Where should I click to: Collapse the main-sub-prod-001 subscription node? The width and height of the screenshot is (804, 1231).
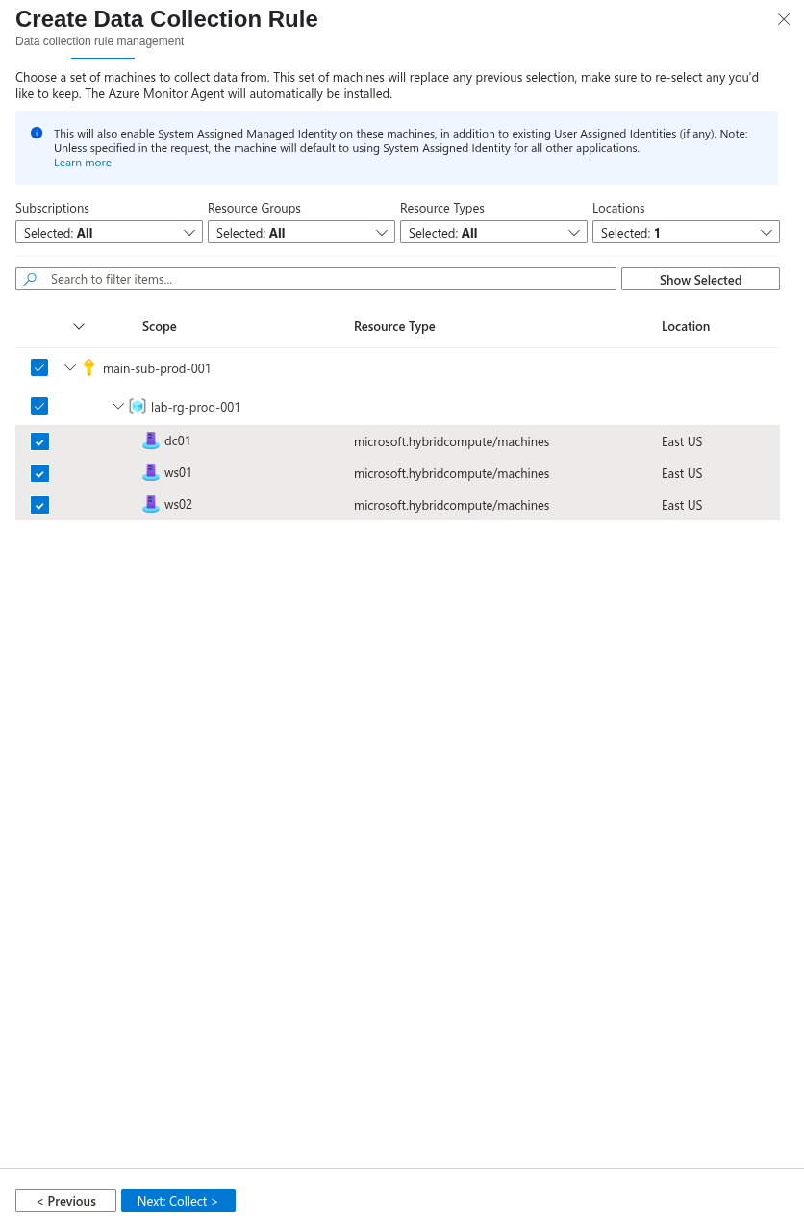point(70,367)
